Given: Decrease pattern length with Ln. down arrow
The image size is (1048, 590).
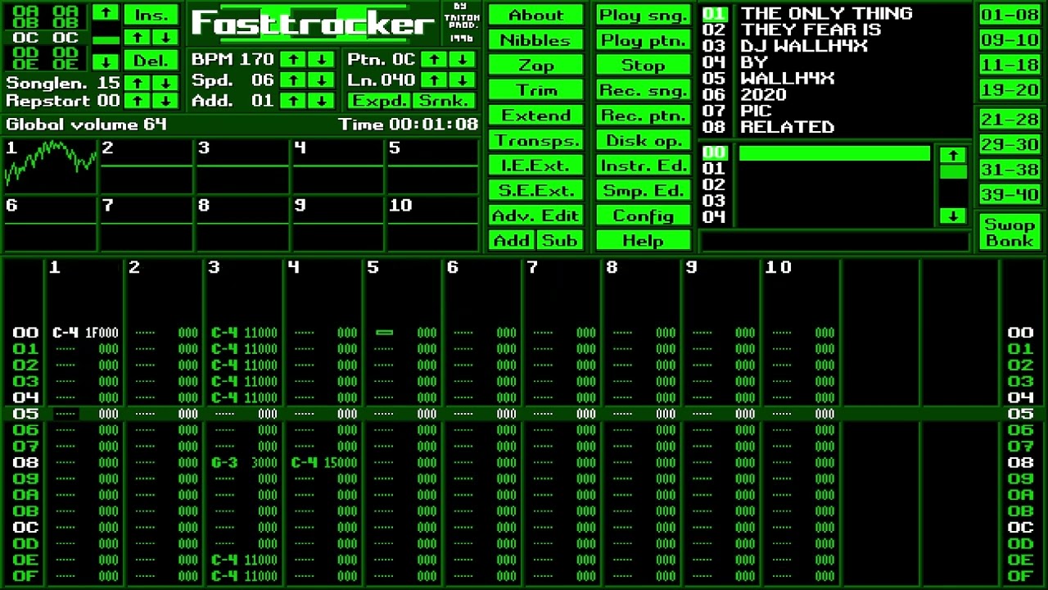Looking at the screenshot, I should (463, 80).
